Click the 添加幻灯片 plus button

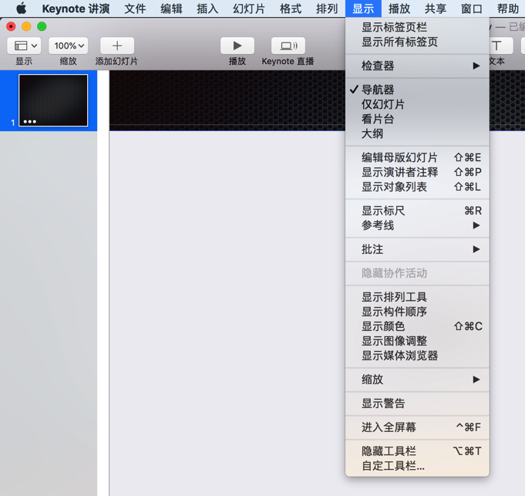click(117, 46)
